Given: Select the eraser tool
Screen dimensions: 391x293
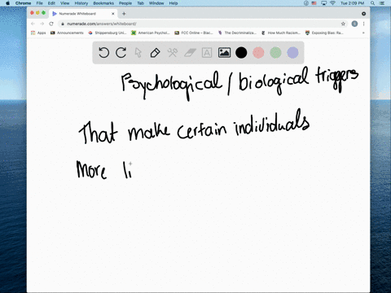Looking at the screenshot, I should point(190,53).
